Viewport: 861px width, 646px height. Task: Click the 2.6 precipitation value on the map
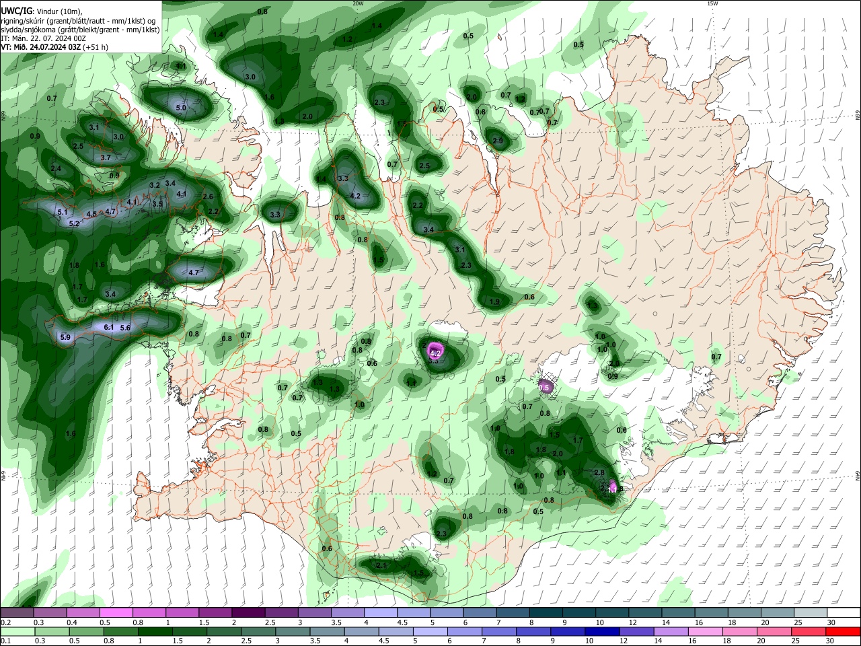point(208,197)
